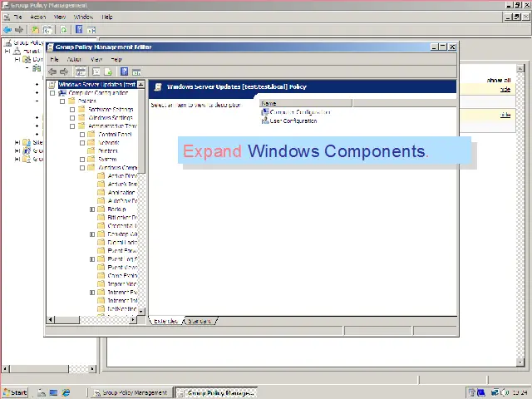Click Show/Hide action pane icon in Editor toolbar
Image resolution: width=532 pixels, height=399 pixels.
[136, 71]
